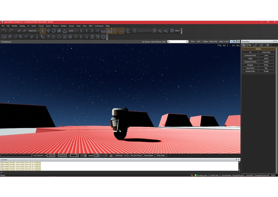Open the Particle editor sparkle icon

76,37
